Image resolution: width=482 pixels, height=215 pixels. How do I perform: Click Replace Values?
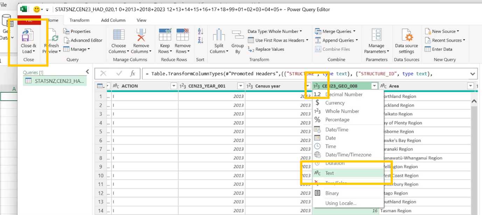coord(266,49)
